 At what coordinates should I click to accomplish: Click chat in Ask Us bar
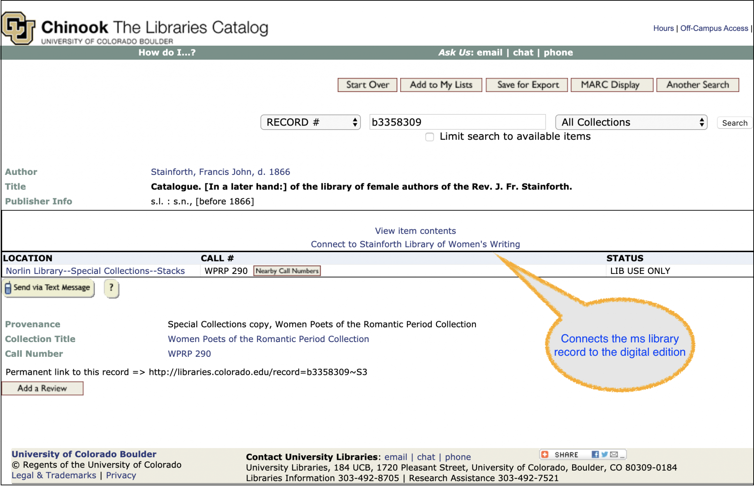tap(523, 53)
